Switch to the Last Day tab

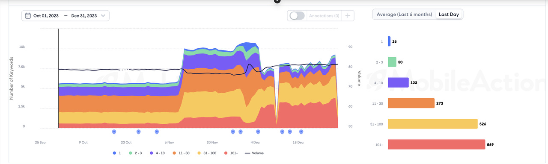pos(449,14)
